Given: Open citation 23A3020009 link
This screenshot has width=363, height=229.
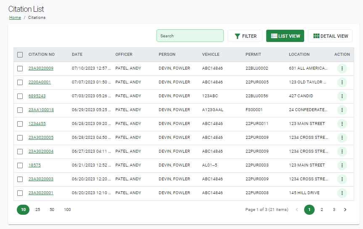Looking at the screenshot, I should pos(41,68).
